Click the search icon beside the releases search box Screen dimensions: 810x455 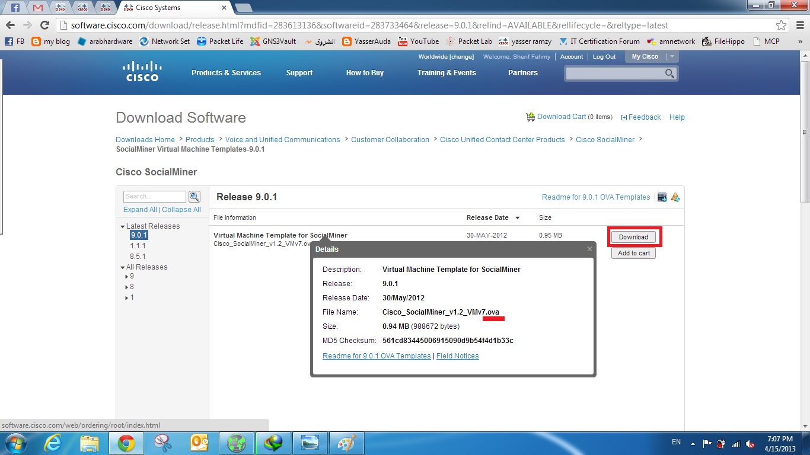194,197
